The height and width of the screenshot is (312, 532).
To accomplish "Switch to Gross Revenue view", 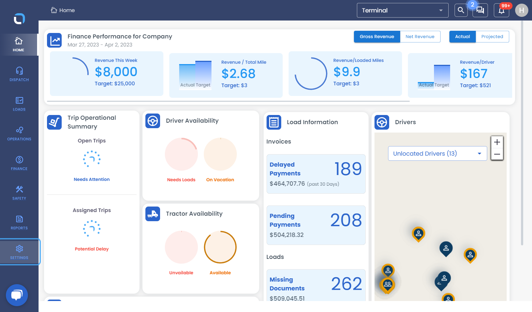I will coord(377,37).
